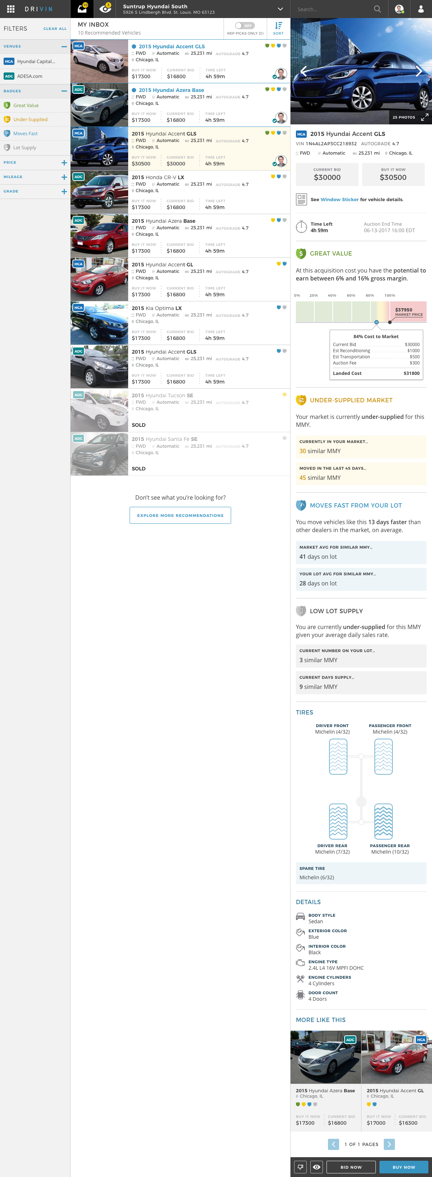Toggle the Great Value badge filter
Screen dimensions: 432x1177
[35, 106]
